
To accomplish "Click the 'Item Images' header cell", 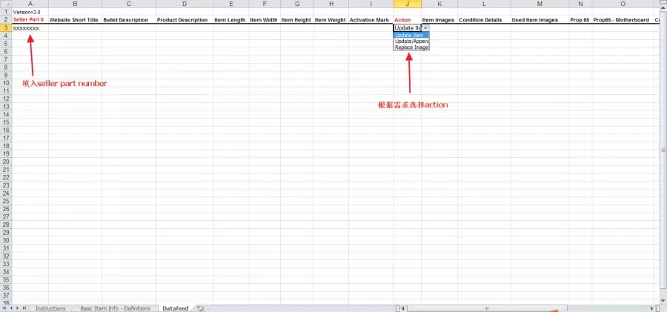I will (439, 20).
